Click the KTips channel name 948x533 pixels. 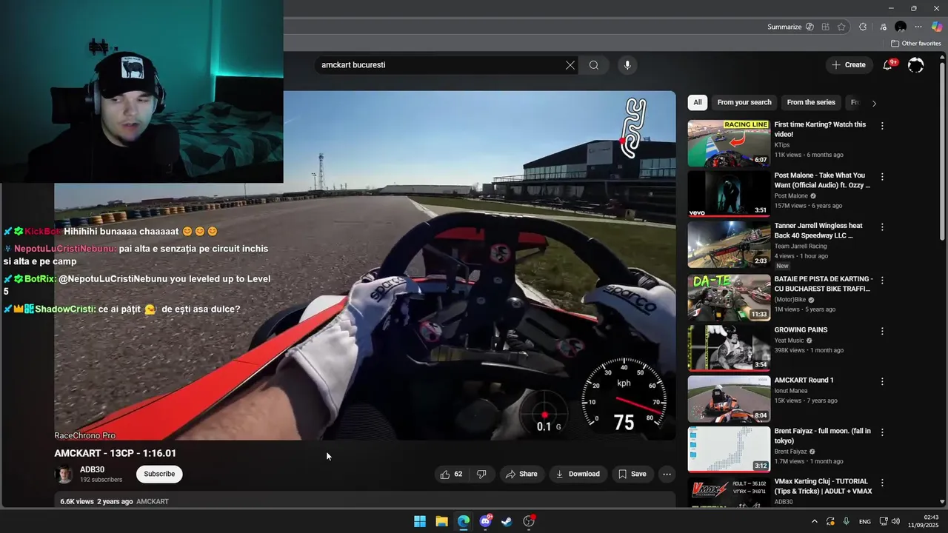point(782,145)
